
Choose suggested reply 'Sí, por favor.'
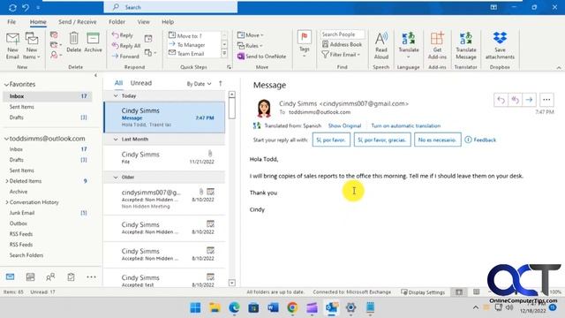click(331, 140)
